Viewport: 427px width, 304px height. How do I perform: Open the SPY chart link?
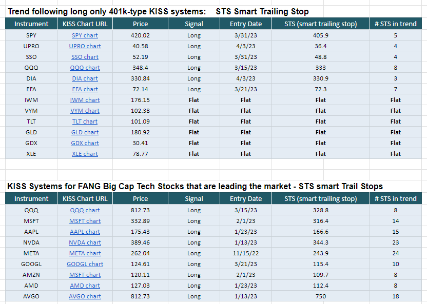coord(85,35)
